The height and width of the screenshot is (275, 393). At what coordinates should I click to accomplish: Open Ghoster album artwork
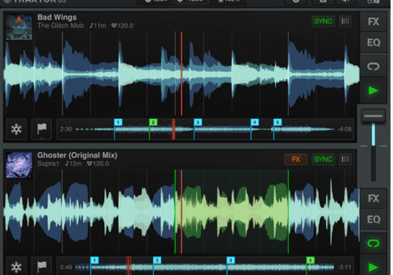pyautogui.click(x=19, y=165)
